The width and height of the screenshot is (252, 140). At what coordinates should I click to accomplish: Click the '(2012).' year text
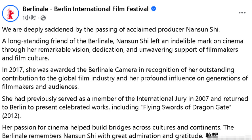(11, 116)
